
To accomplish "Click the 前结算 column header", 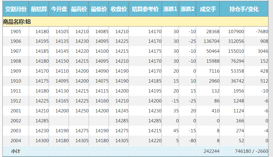I will click(39, 9).
